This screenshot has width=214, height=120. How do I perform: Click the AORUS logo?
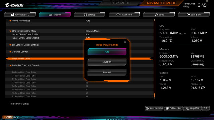[14, 5]
